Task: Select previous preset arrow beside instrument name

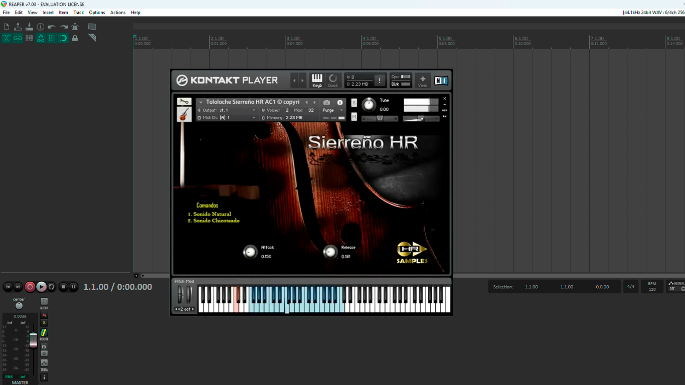Action: (307, 102)
